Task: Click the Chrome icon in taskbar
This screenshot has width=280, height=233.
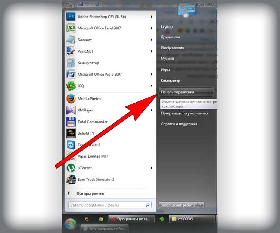Action: pyautogui.click(x=101, y=219)
